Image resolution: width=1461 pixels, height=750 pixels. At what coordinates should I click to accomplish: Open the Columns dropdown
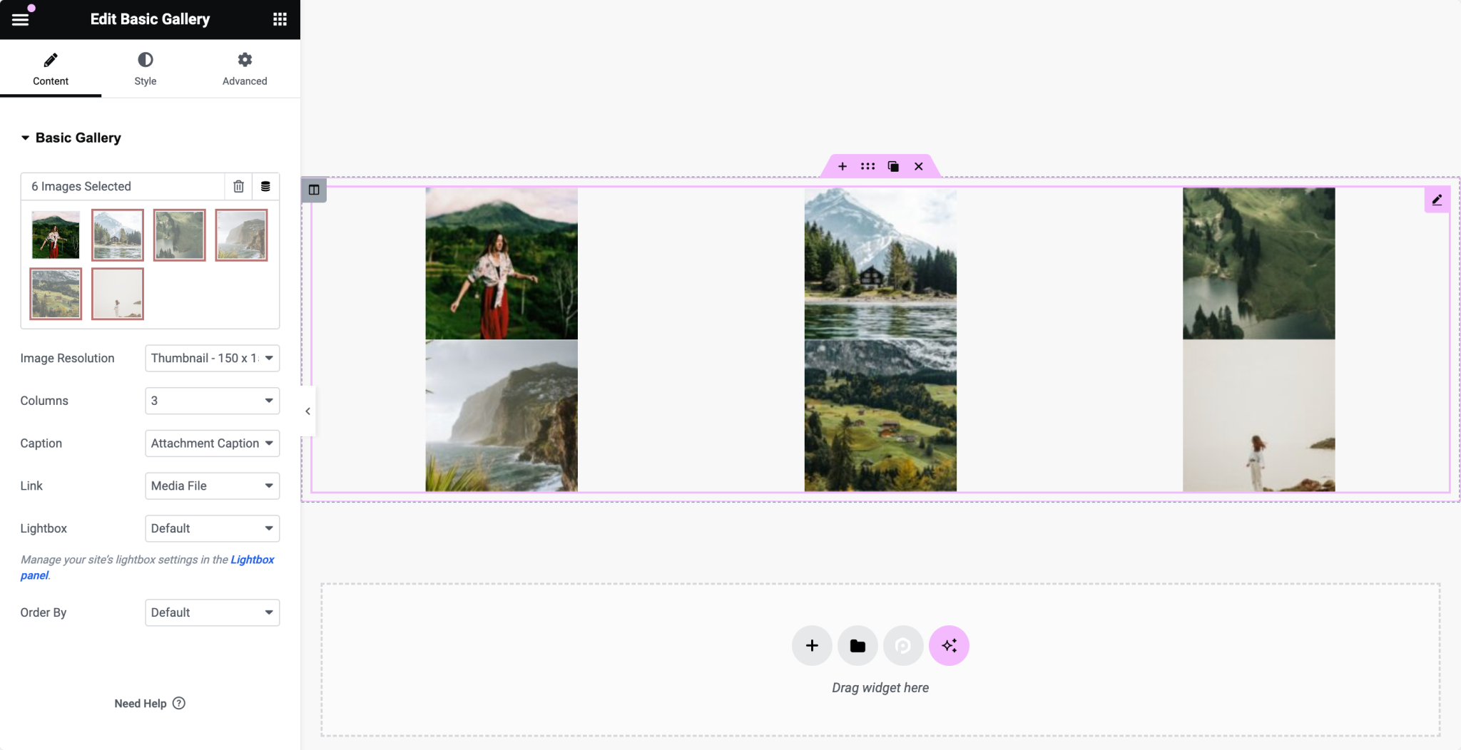(x=211, y=401)
